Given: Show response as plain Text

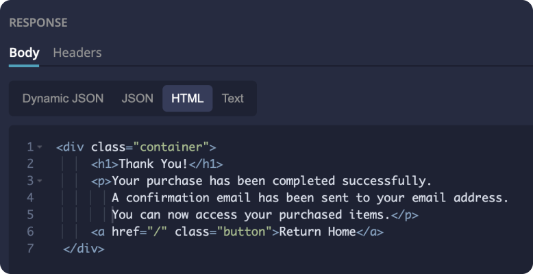Looking at the screenshot, I should click(x=233, y=98).
